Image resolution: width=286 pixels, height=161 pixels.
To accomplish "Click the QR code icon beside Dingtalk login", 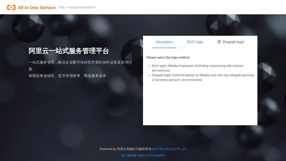I will tap(219, 42).
